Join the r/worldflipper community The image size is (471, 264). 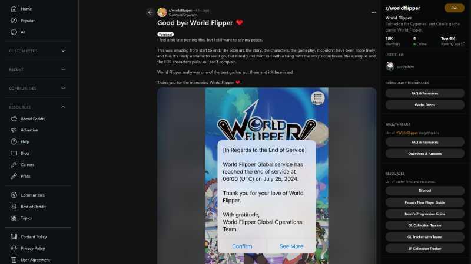click(454, 8)
